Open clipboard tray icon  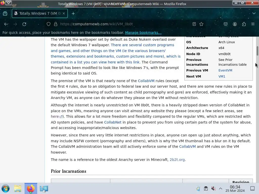click(206, 188)
